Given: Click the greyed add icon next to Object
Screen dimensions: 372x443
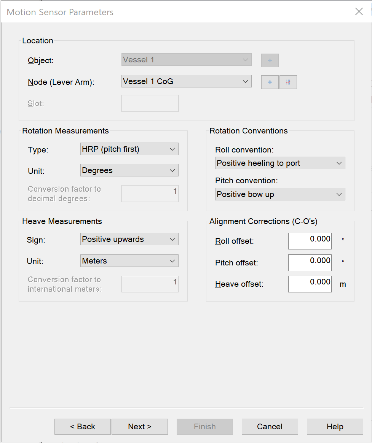Looking at the screenshot, I should (x=270, y=60).
